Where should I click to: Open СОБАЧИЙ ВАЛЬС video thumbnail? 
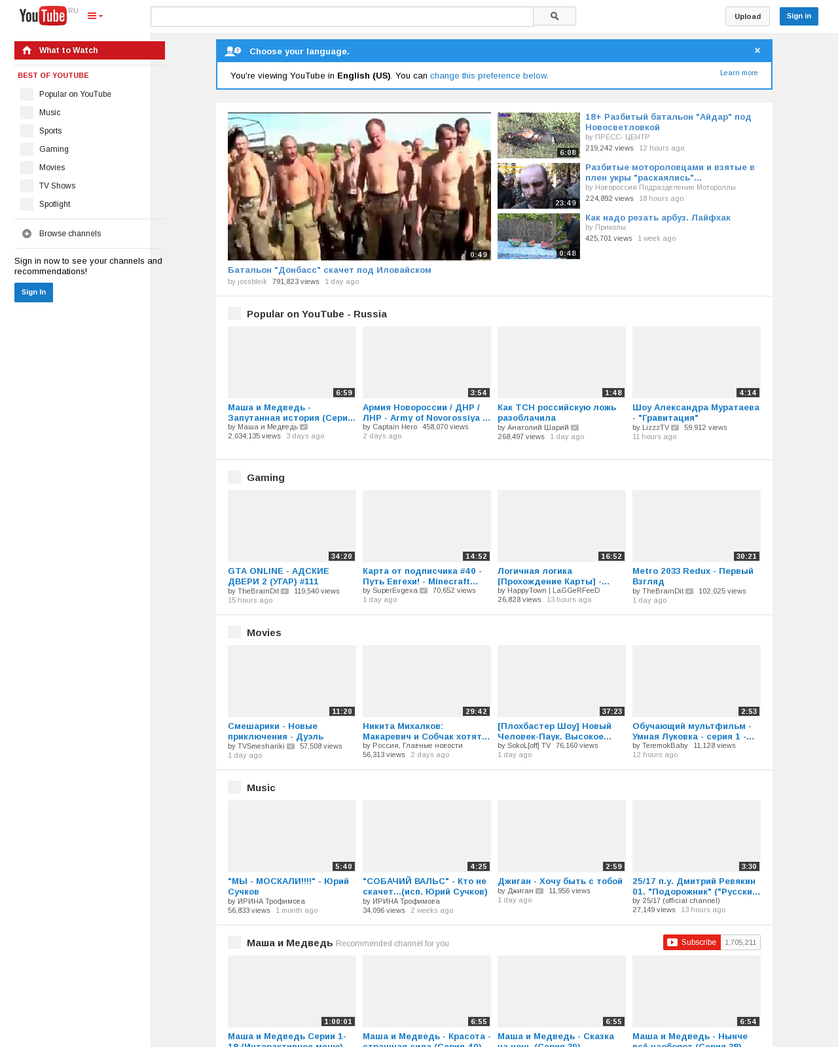click(427, 836)
